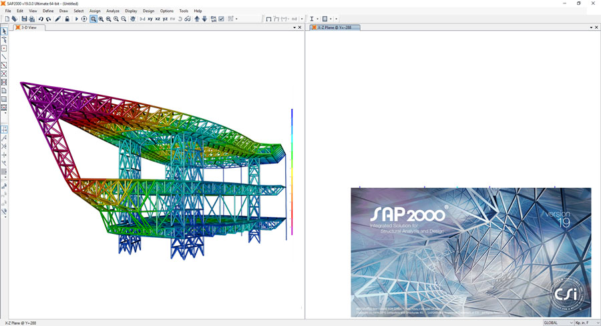The height and width of the screenshot is (326, 601).
Task: Select the pointer tool in left toolbar
Action: tap(4, 31)
